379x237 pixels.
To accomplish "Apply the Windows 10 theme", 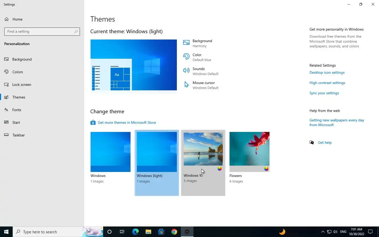I will click(x=203, y=163).
